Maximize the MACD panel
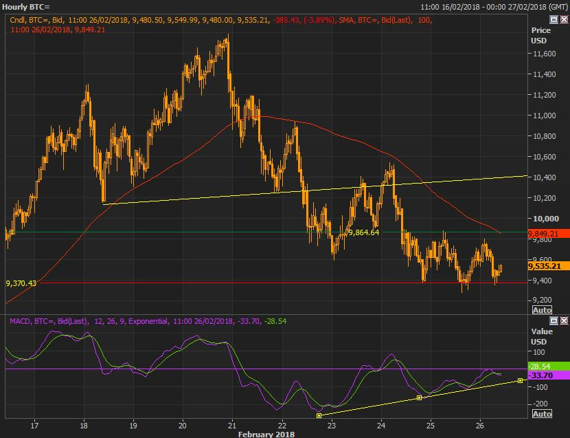Image resolution: width=570 pixels, height=438 pixels. (x=554, y=320)
